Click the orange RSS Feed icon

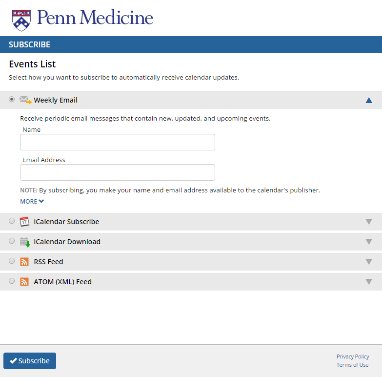[24, 262]
